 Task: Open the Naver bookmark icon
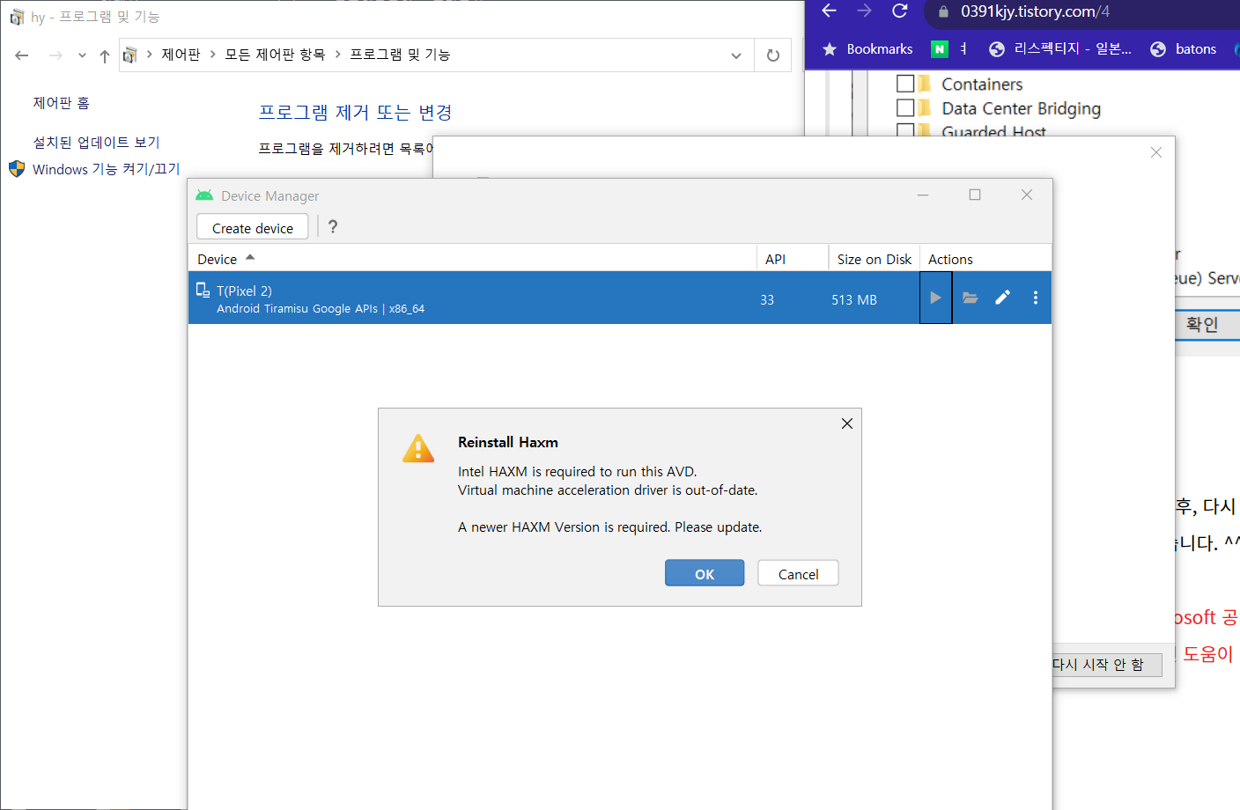point(940,49)
